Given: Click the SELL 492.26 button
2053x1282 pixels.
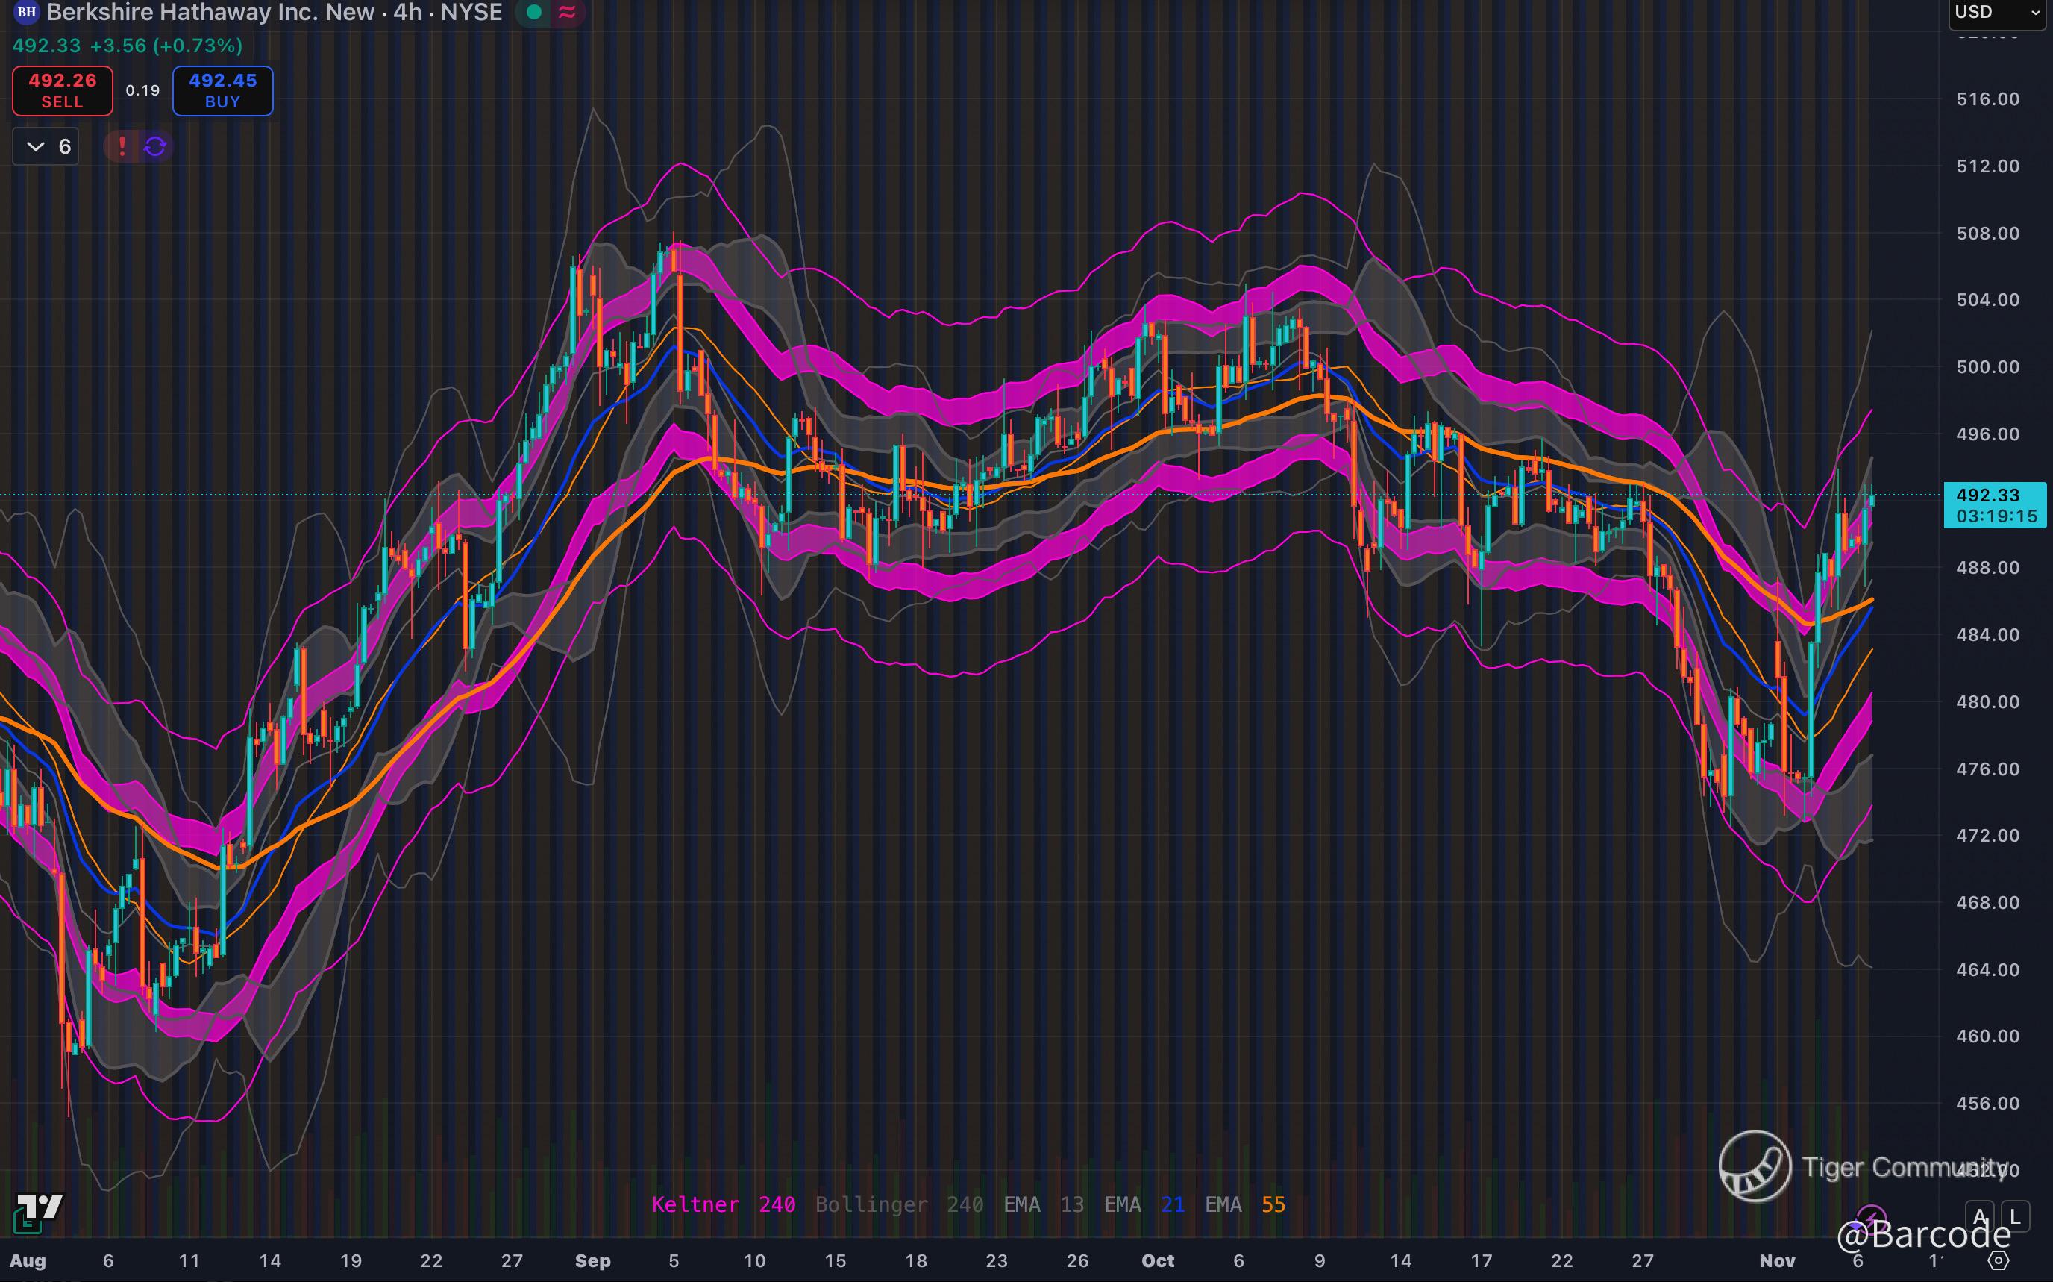Looking at the screenshot, I should pyautogui.click(x=63, y=91).
